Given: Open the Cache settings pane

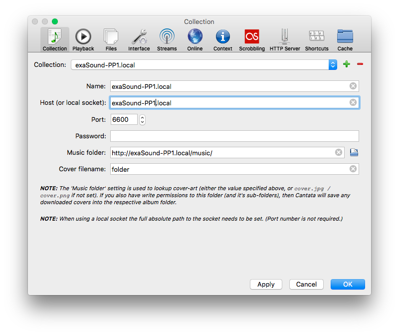Looking at the screenshot, I should (345, 40).
